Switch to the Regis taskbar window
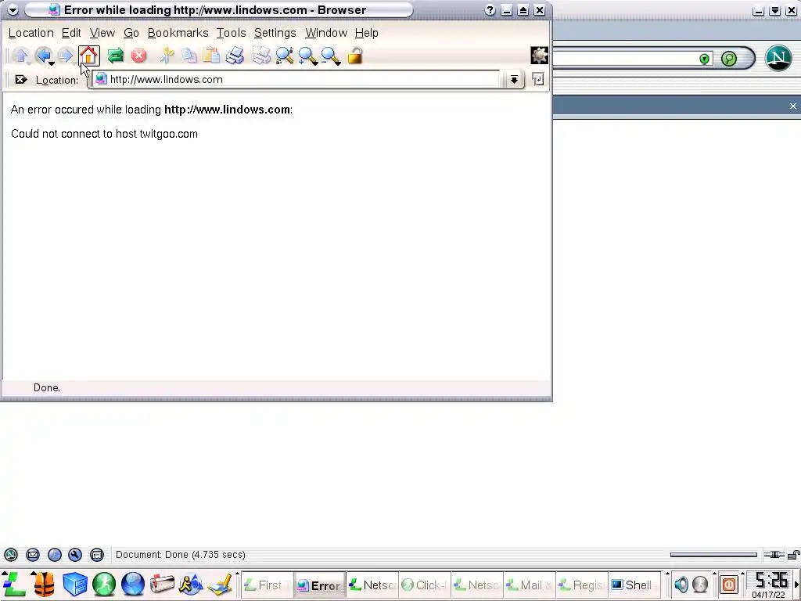 click(x=581, y=585)
